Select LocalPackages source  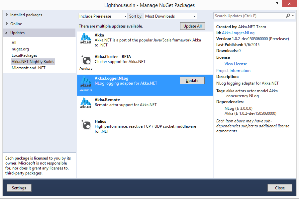(x=24, y=55)
